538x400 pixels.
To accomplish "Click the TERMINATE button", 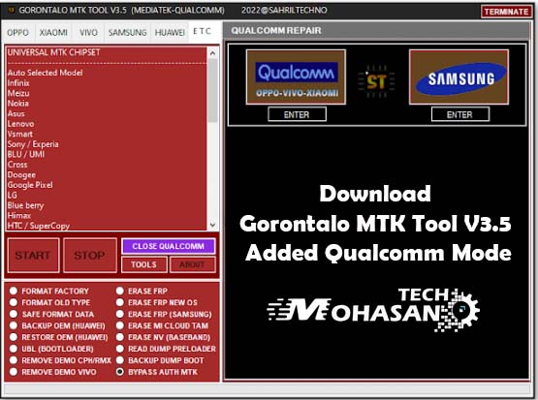I will [x=506, y=12].
